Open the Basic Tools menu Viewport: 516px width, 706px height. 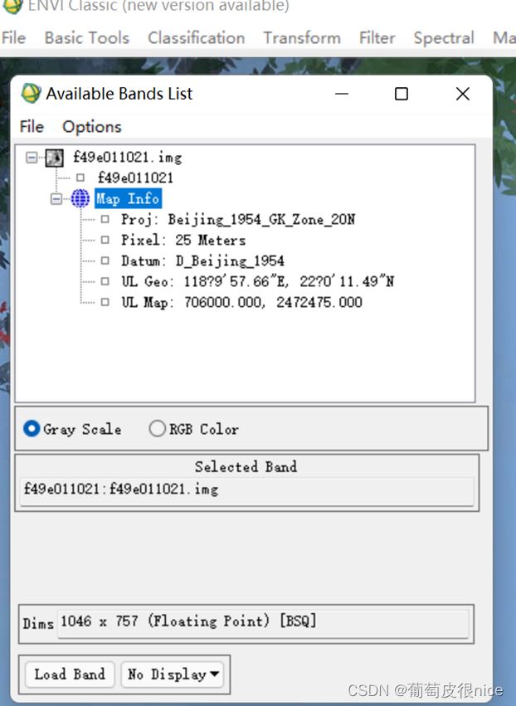86,38
